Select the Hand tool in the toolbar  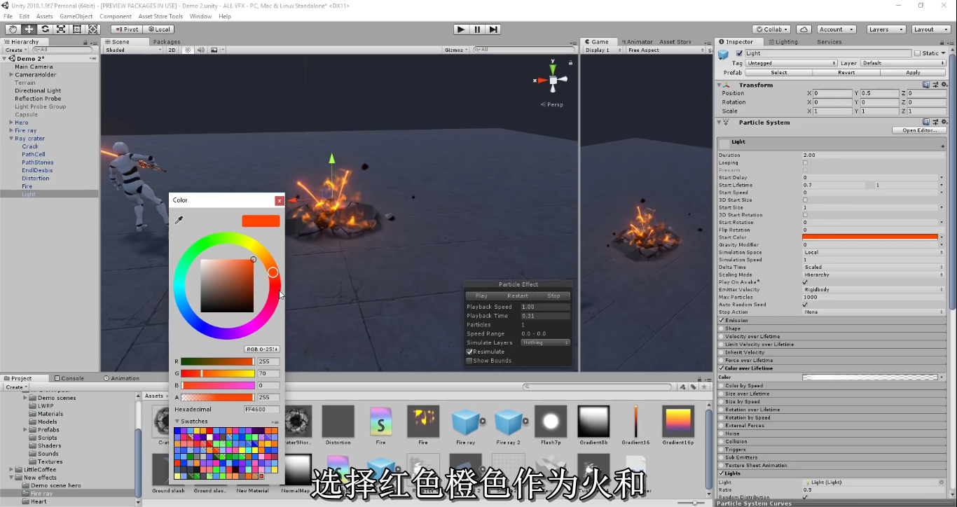tap(12, 29)
